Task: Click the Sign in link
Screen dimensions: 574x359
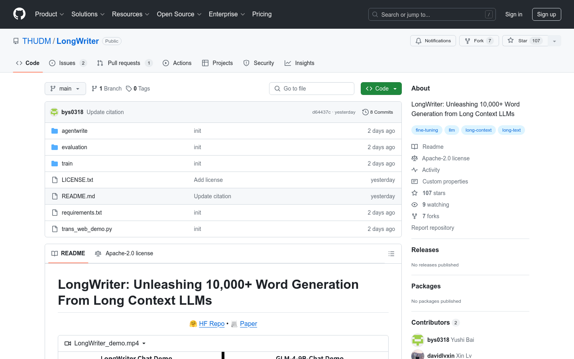Action: (513, 14)
